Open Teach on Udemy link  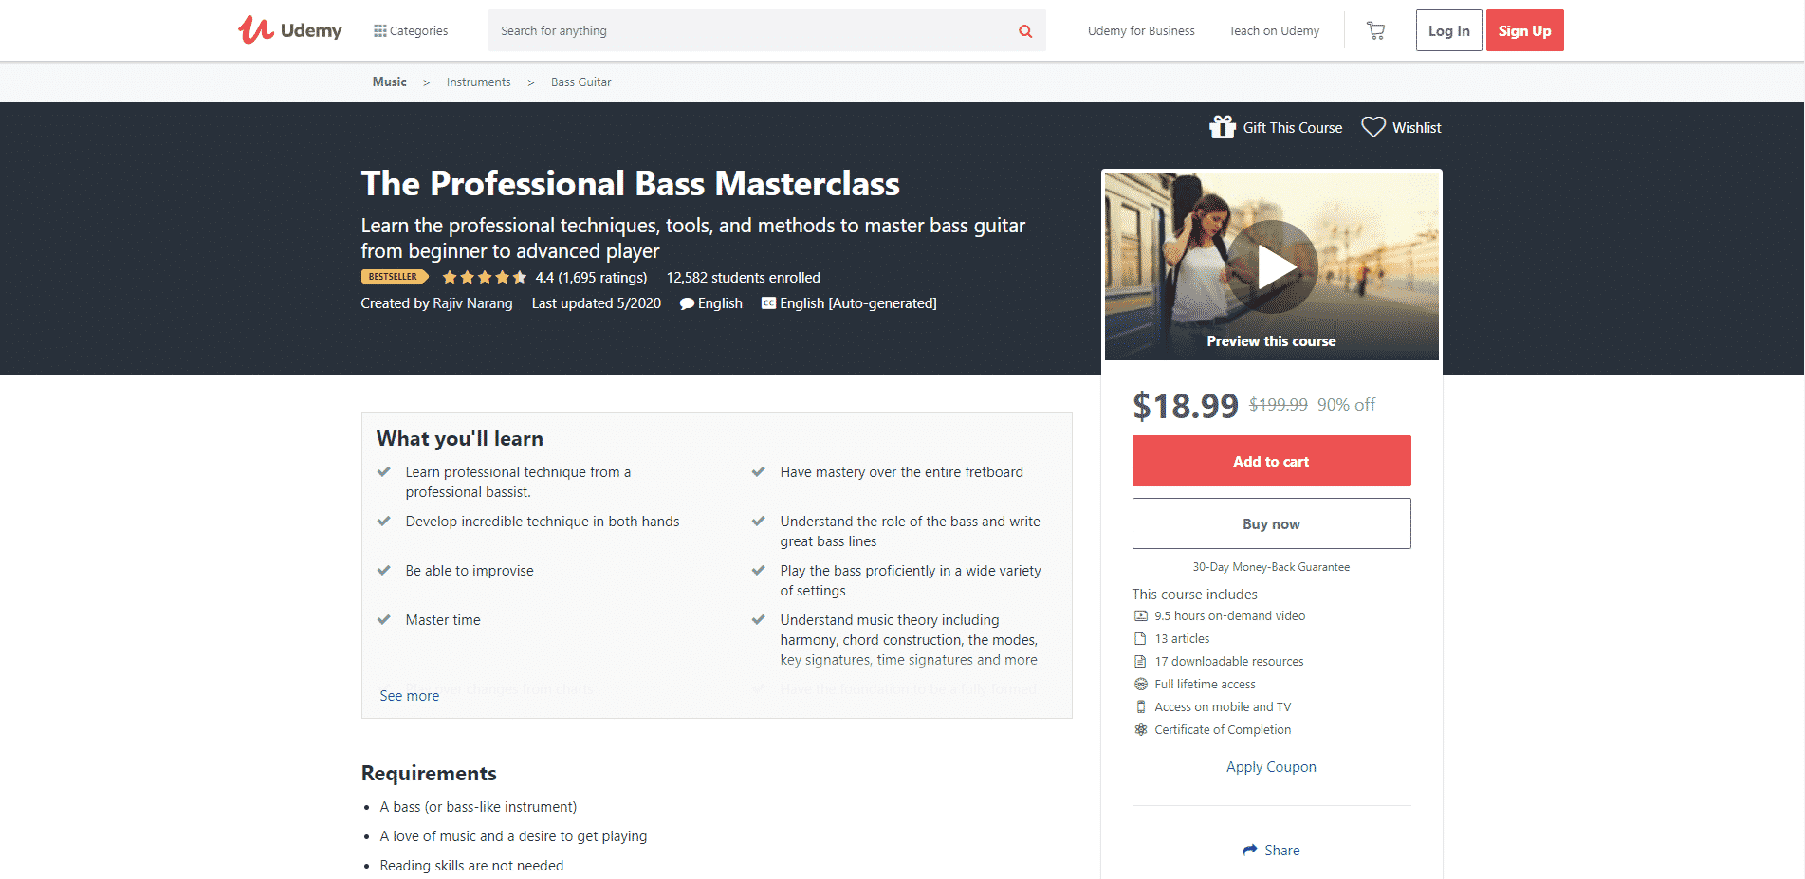(1274, 30)
